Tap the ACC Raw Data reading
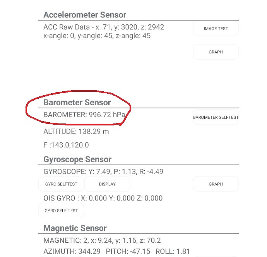 pyautogui.click(x=104, y=27)
